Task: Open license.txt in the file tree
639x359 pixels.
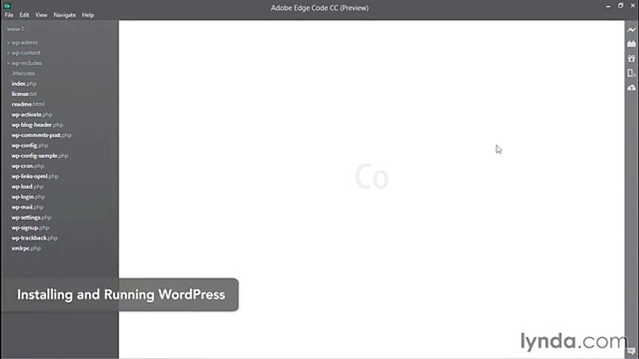Action: tap(24, 94)
